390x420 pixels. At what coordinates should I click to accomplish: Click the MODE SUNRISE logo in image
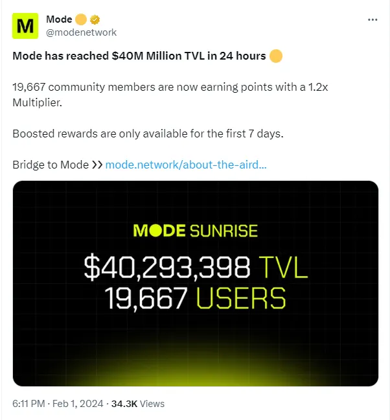[x=196, y=231]
